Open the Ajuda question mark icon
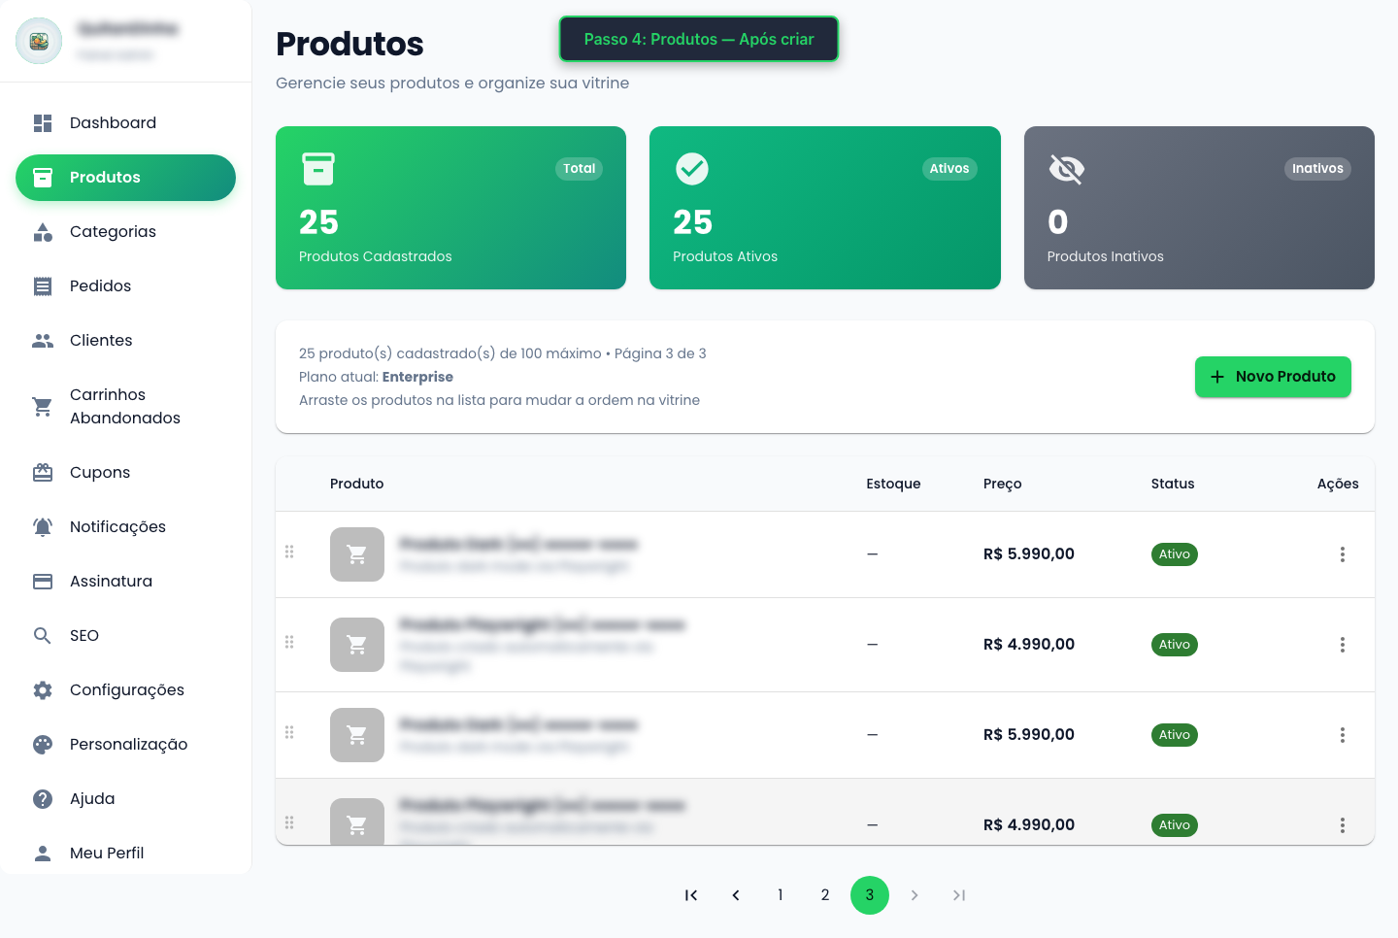 43,798
